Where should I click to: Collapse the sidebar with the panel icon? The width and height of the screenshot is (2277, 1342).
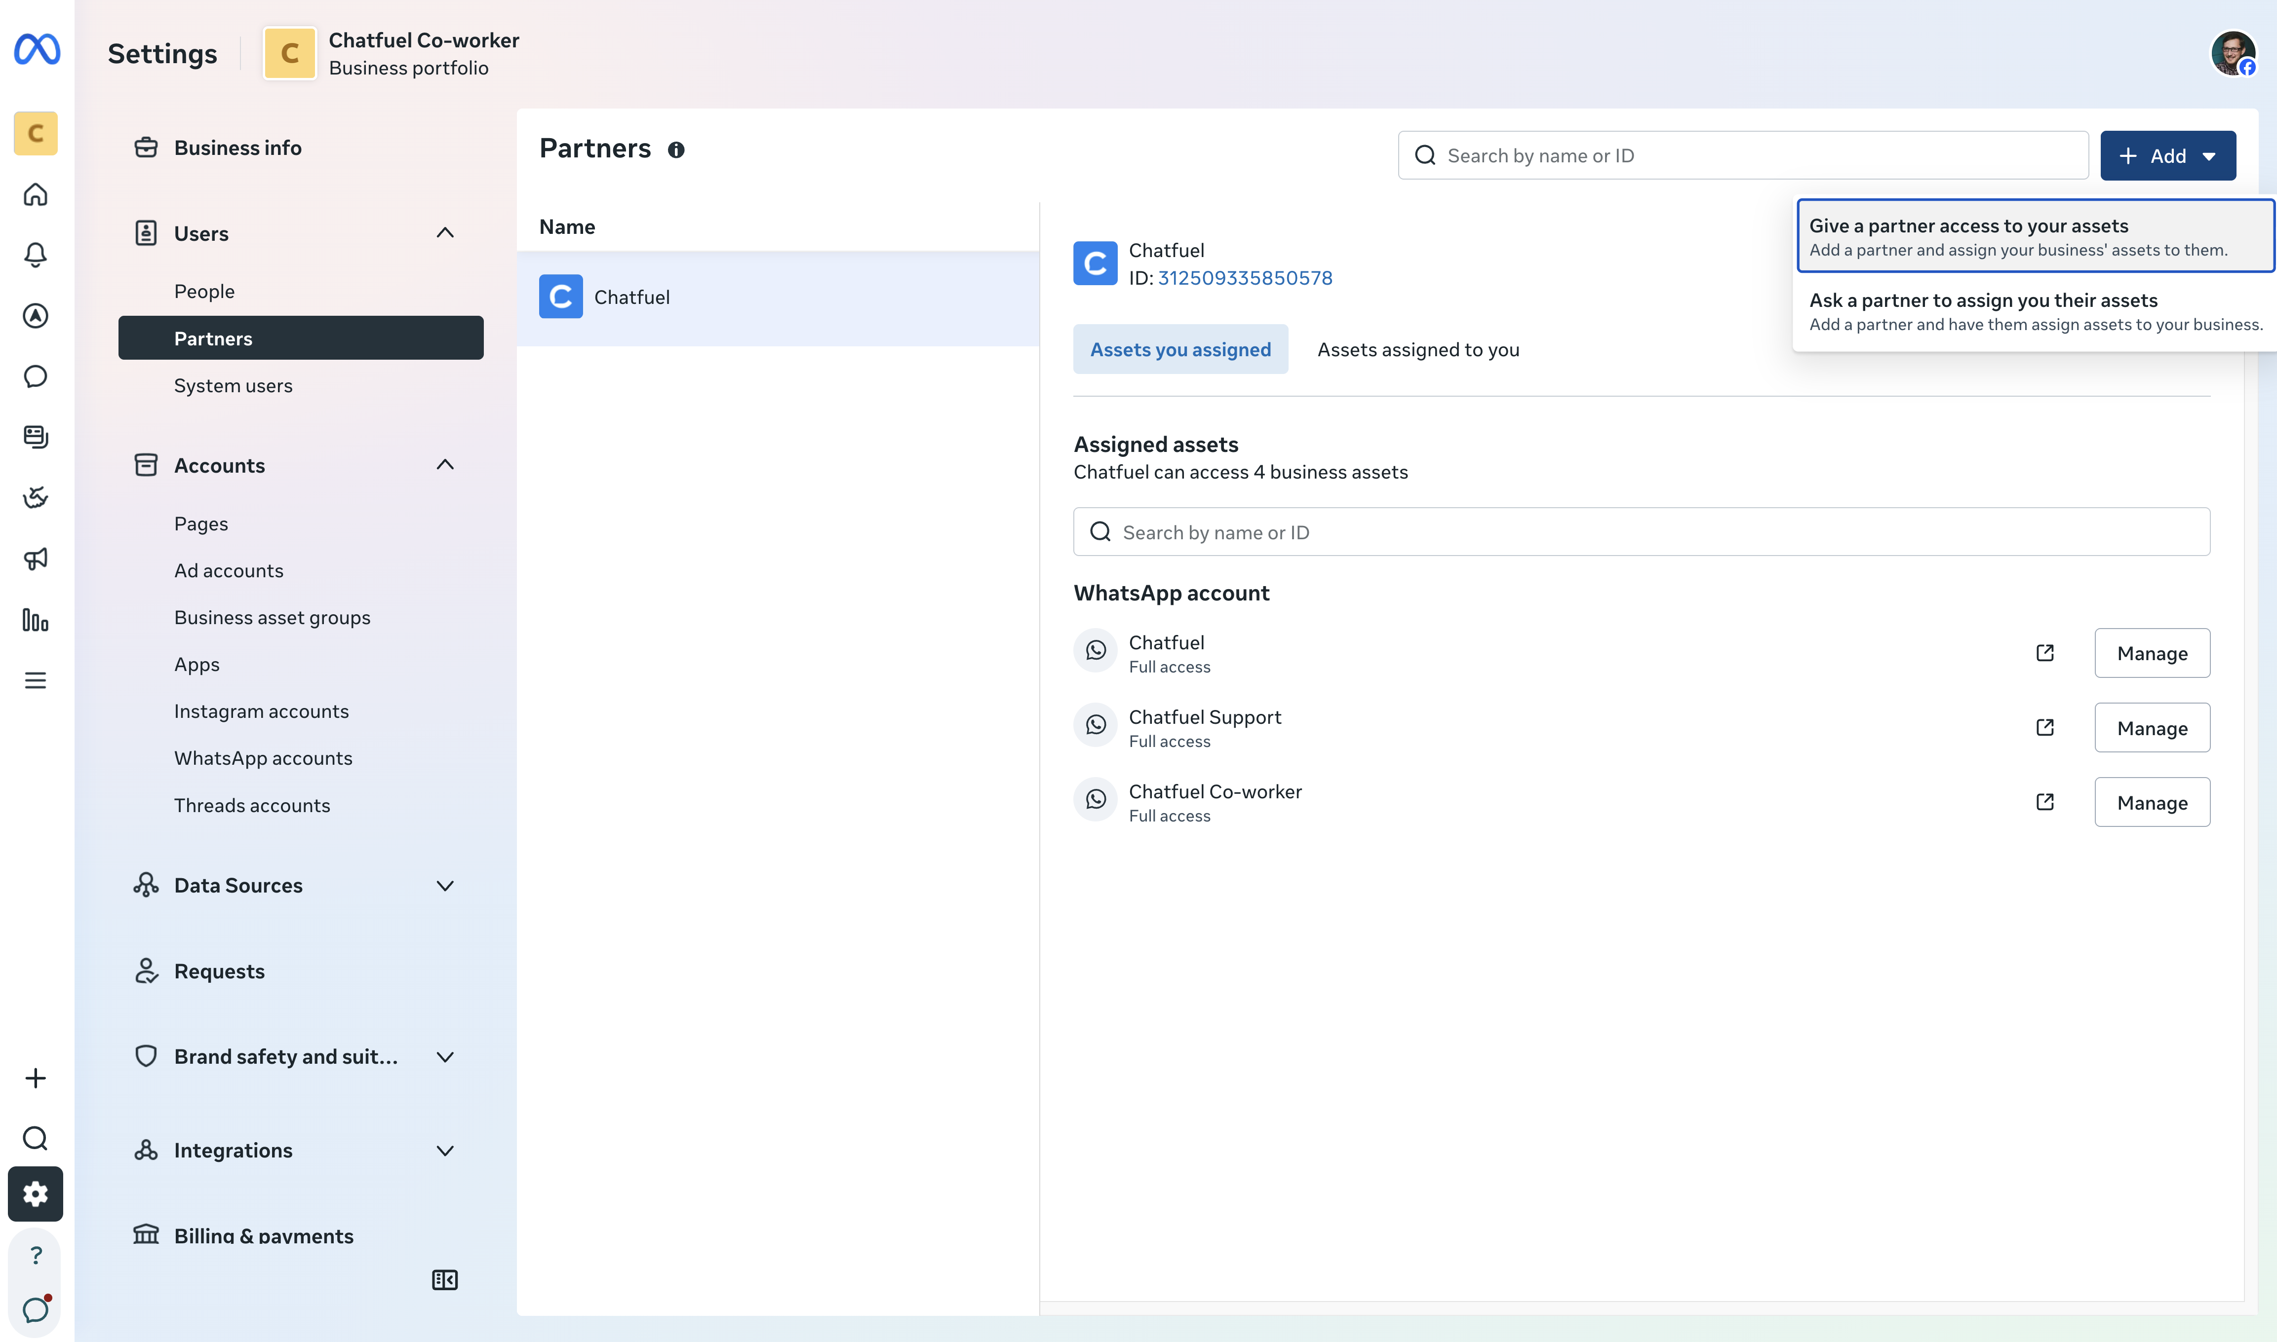pyautogui.click(x=445, y=1280)
